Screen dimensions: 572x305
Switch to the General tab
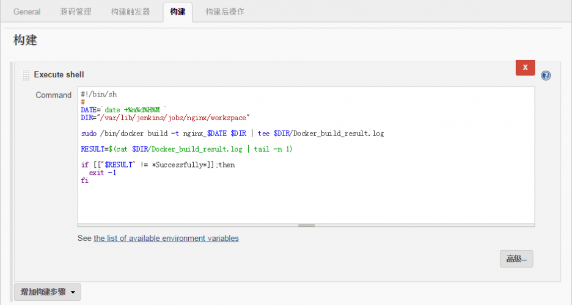point(27,12)
